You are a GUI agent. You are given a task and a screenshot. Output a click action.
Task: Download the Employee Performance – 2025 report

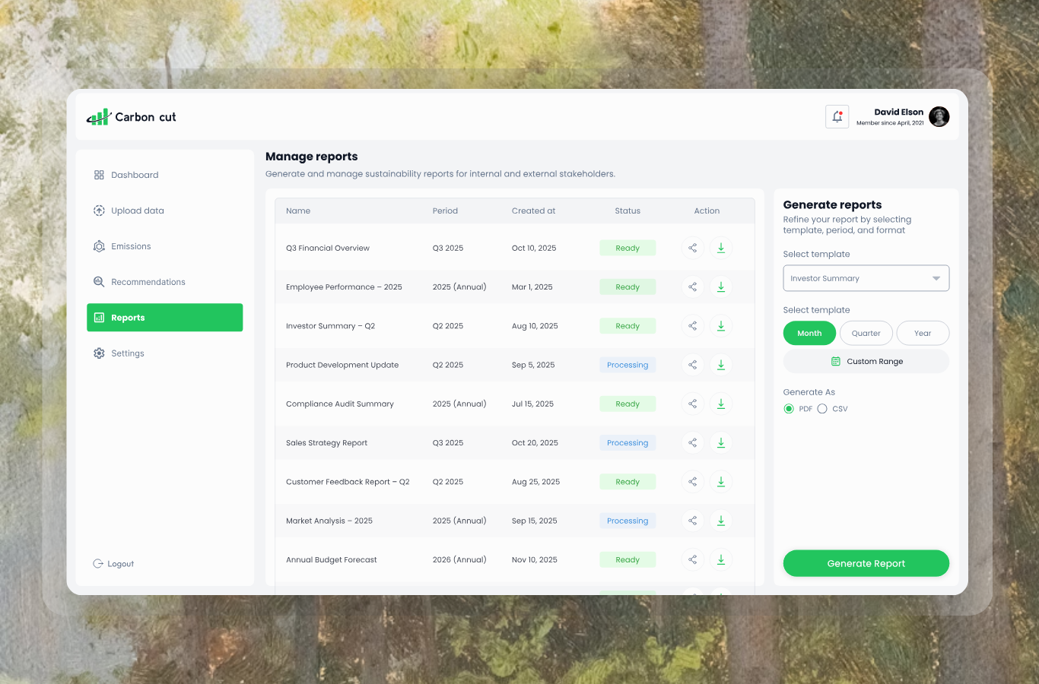pos(721,287)
